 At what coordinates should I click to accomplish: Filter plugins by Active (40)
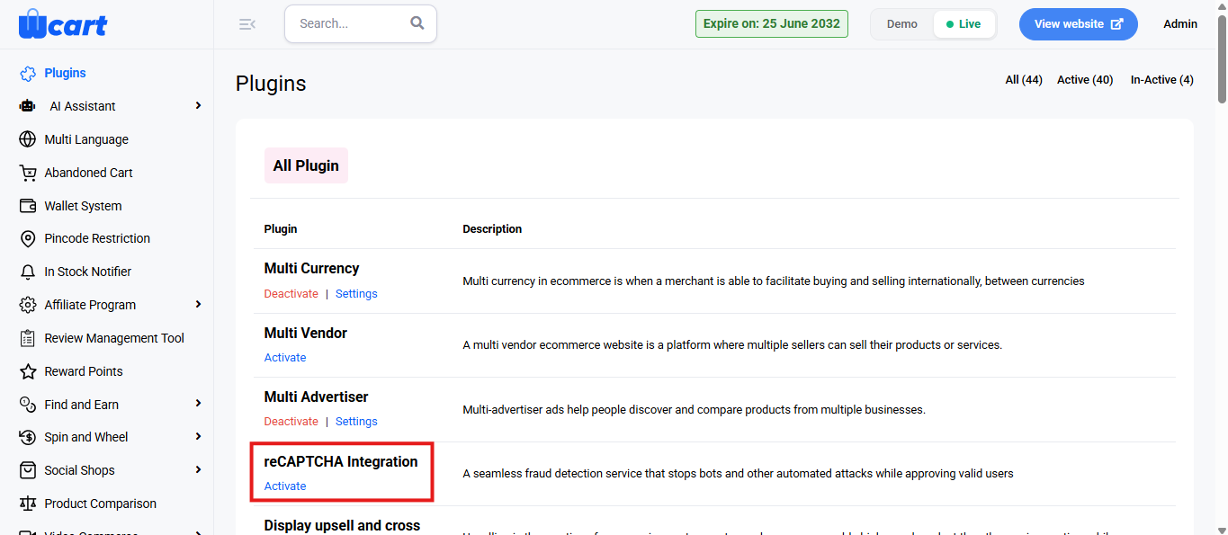(x=1085, y=80)
